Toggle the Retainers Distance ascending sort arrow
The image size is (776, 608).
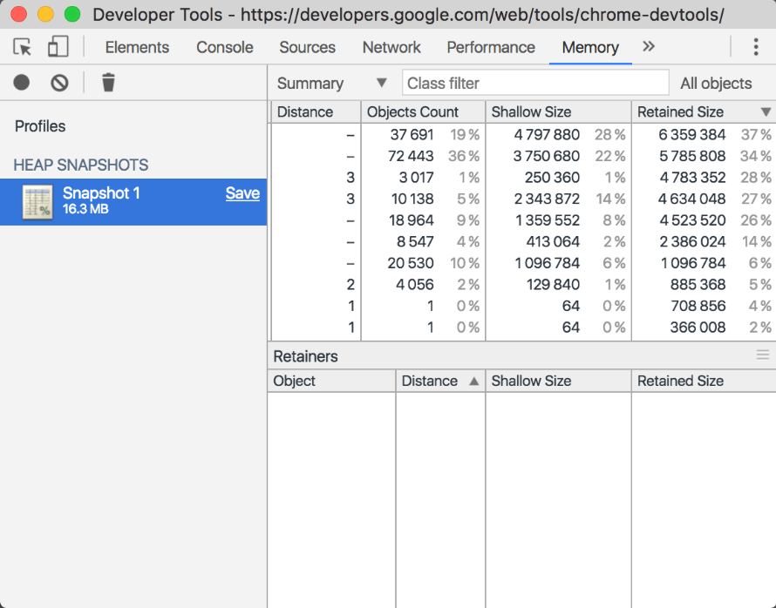coord(473,382)
